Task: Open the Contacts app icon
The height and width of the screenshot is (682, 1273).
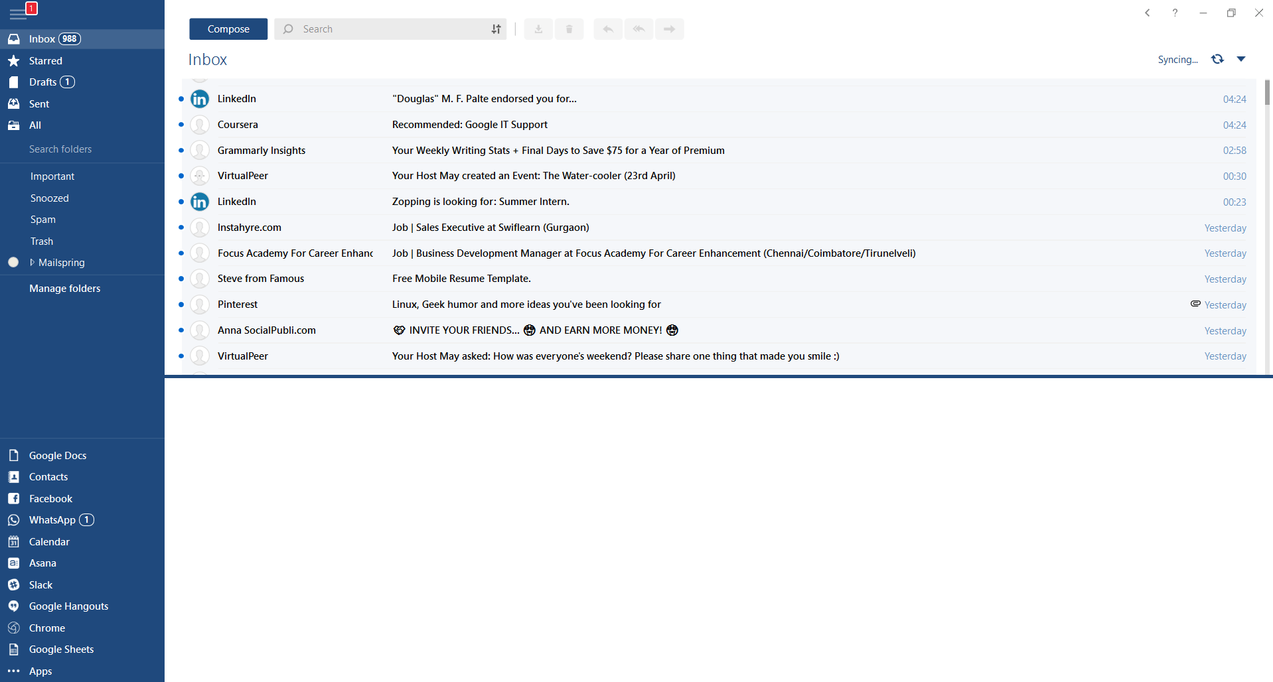Action: click(x=14, y=477)
